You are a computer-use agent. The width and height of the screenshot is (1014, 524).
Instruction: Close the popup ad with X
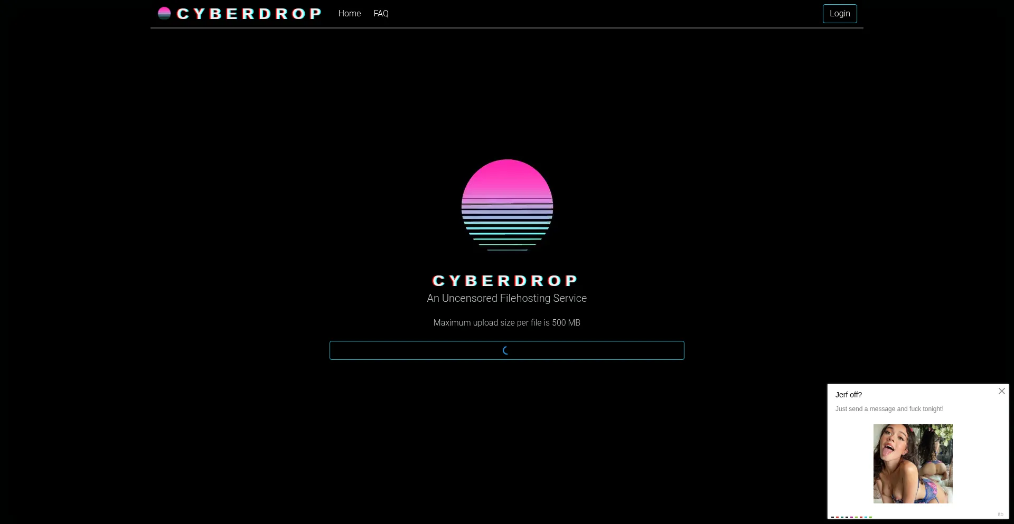point(1002,391)
